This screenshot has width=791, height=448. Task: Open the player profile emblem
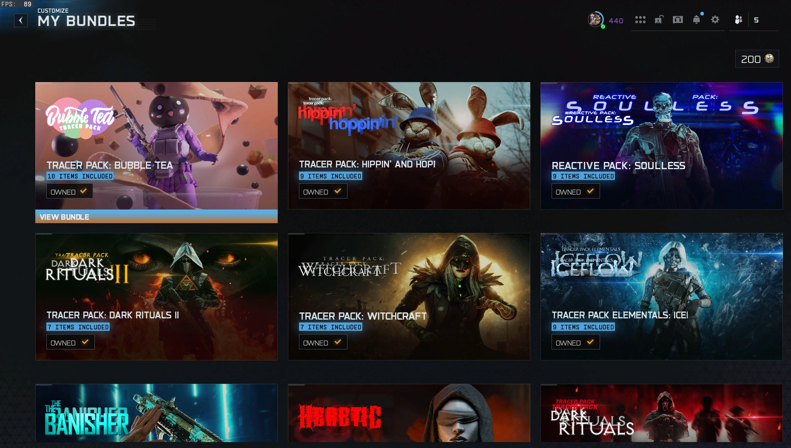pyautogui.click(x=595, y=20)
